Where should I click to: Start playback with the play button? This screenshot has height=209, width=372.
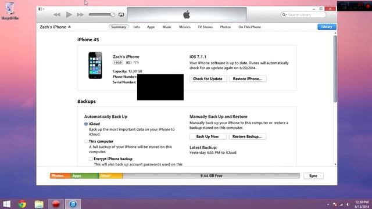pyautogui.click(x=69, y=15)
